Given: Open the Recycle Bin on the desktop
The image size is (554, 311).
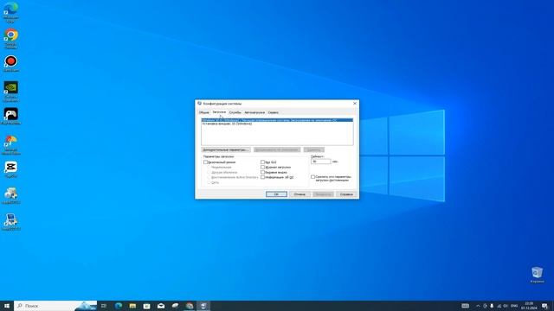Looking at the screenshot, I should (x=537, y=275).
